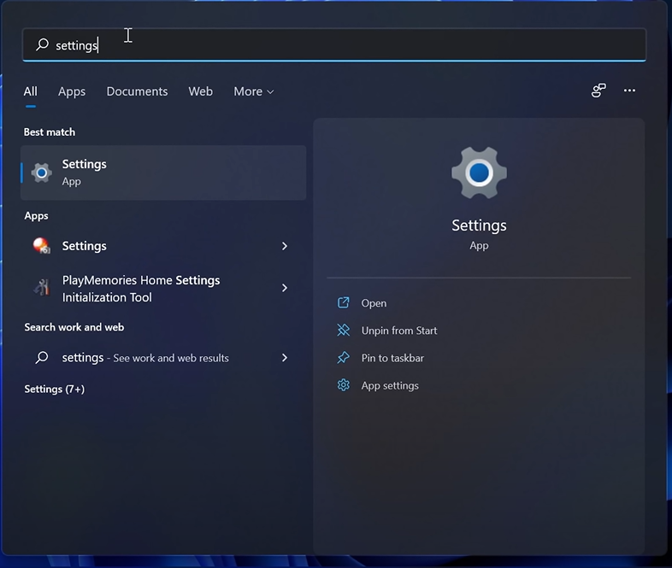Choose Unpin from Start

(398, 331)
